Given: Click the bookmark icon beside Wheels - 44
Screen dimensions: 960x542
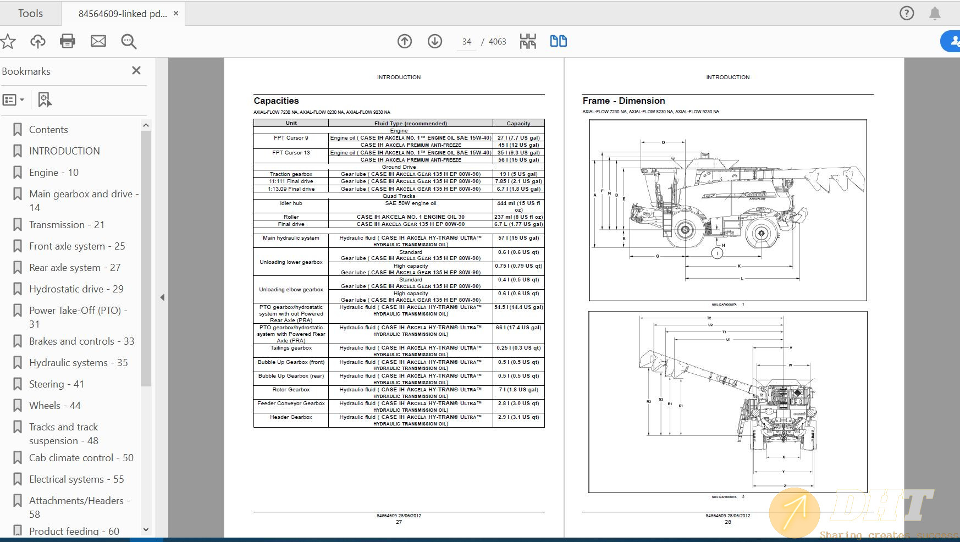Looking at the screenshot, I should tap(18, 406).
